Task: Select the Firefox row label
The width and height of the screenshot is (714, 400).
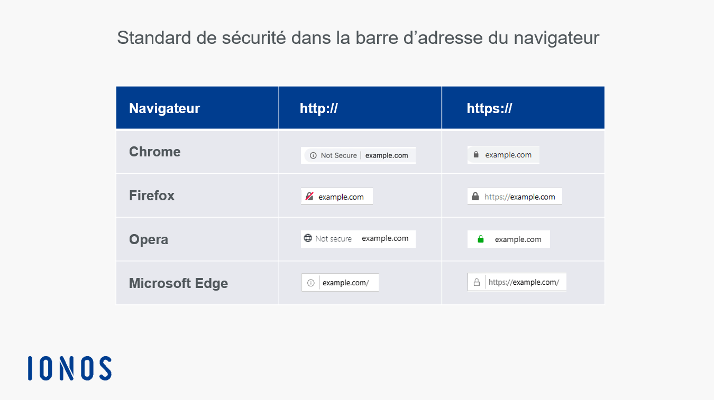Action: tap(152, 196)
